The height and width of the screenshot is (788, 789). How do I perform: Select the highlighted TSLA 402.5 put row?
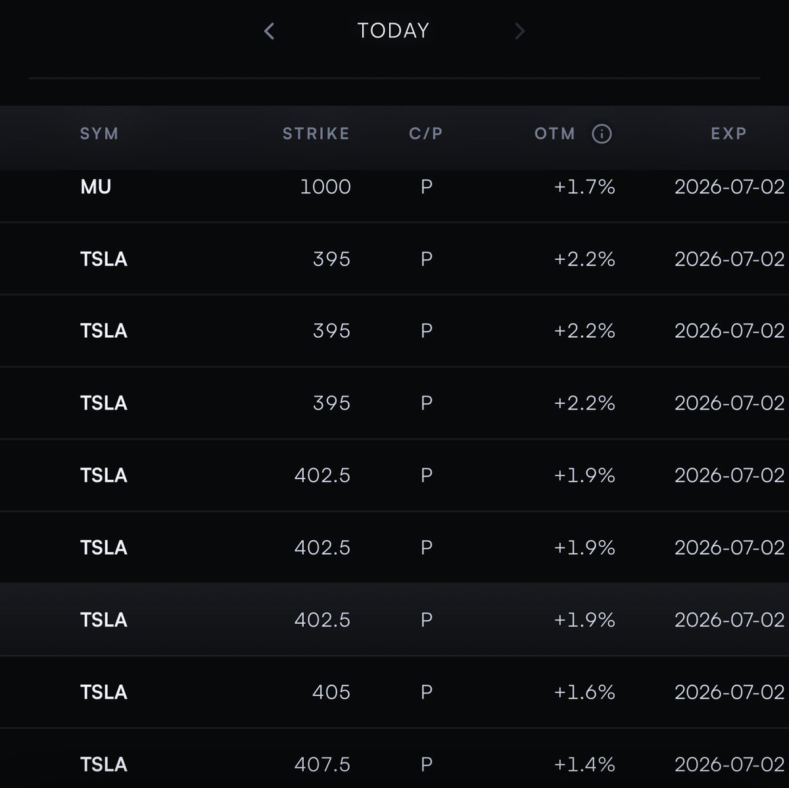point(394,619)
